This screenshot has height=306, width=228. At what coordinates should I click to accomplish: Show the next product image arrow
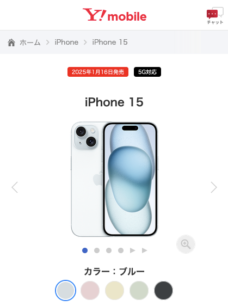(x=214, y=187)
